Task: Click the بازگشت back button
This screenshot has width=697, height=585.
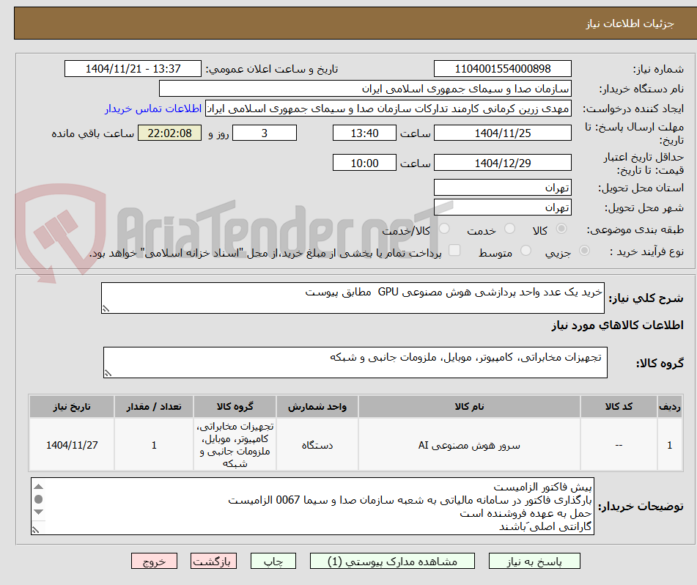Action: (x=213, y=561)
